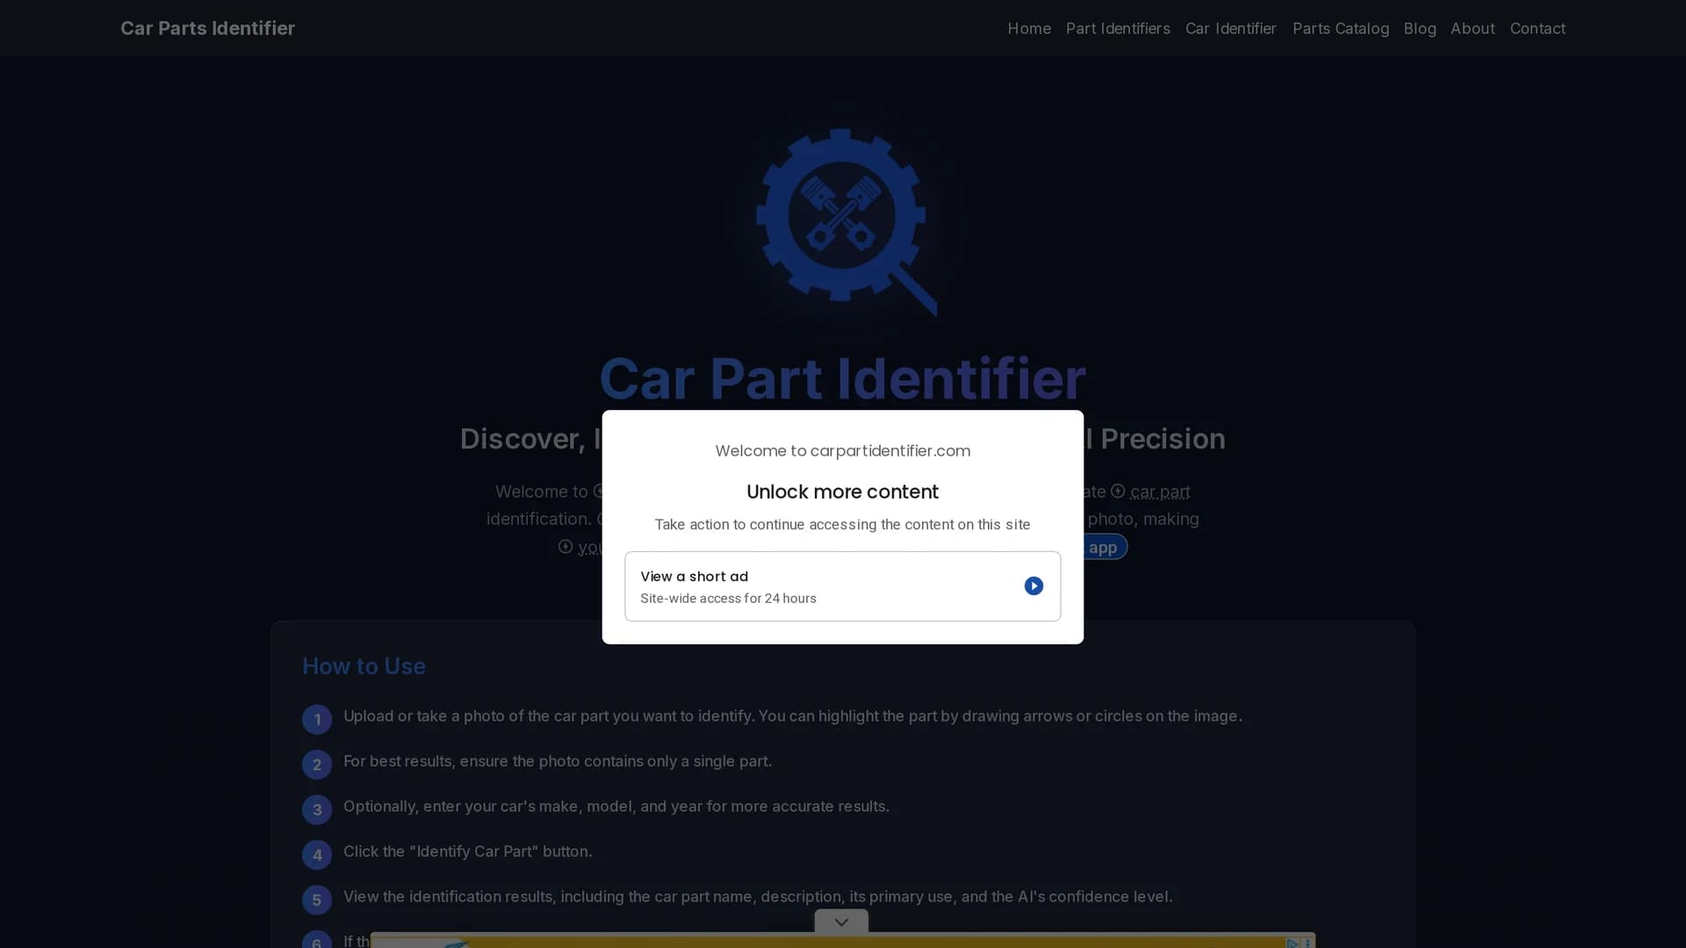Viewport: 1686px width, 948px height.
Task: Click the Car Parts Identifier site title
Action: pos(208,28)
